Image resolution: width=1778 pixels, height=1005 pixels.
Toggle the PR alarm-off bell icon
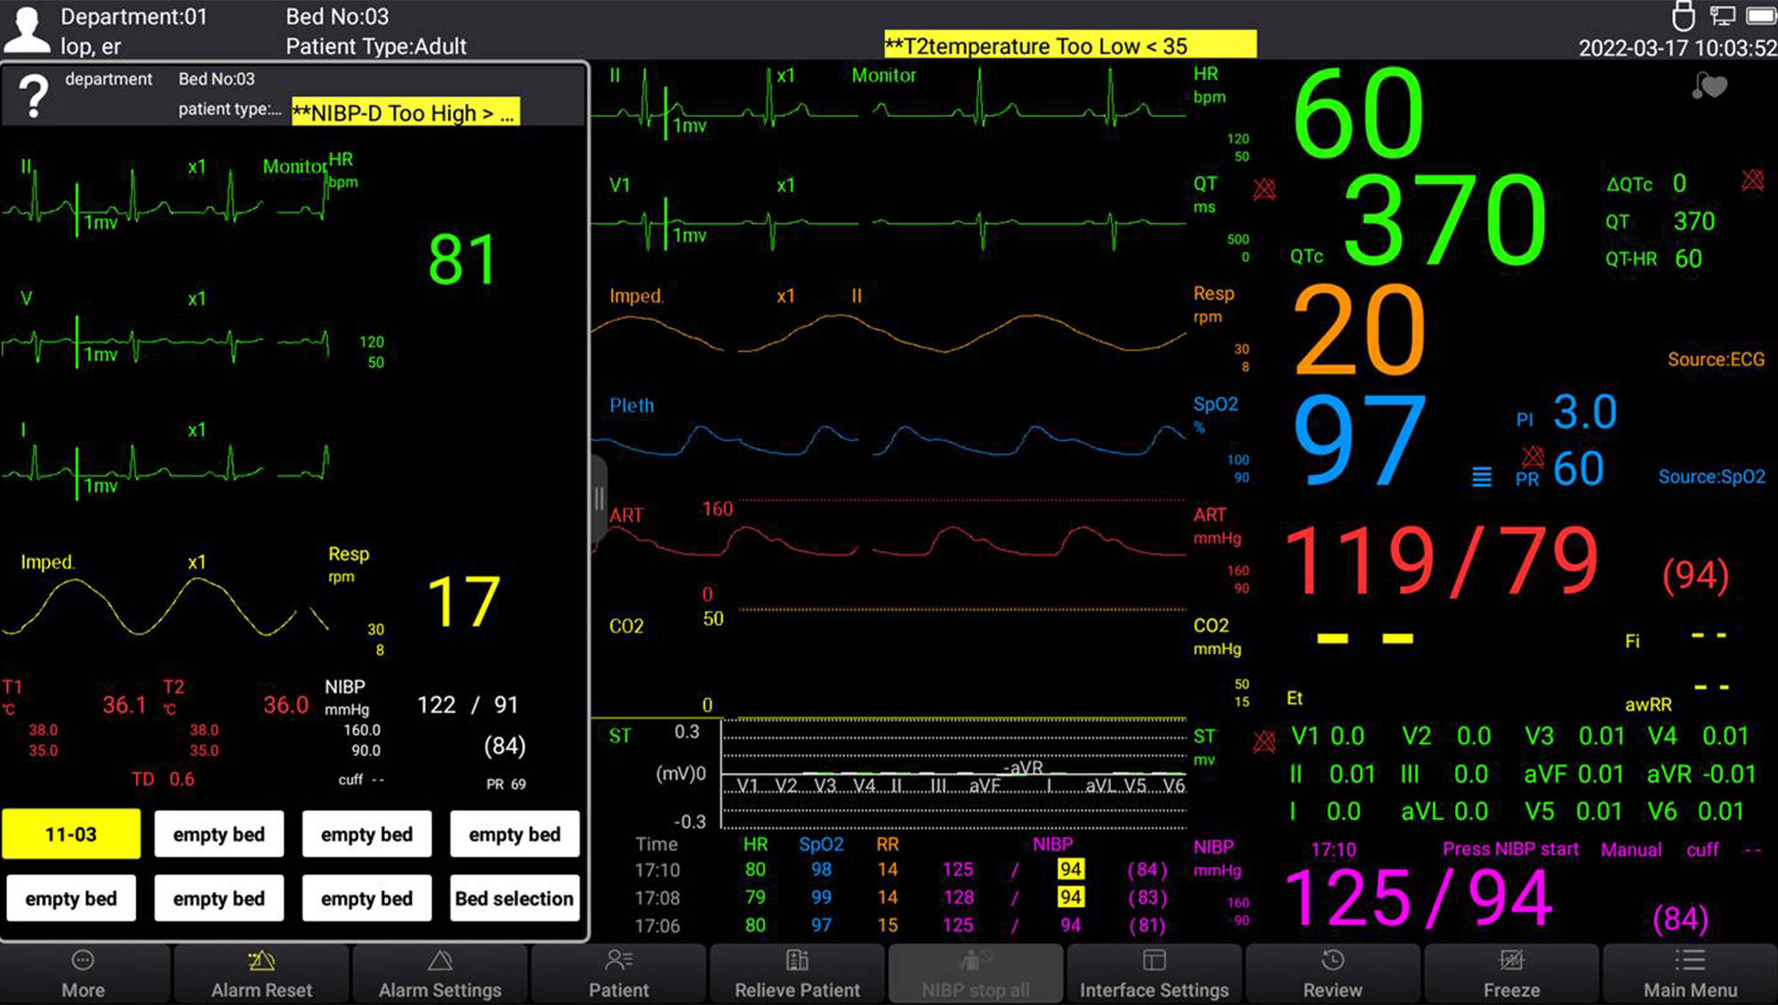[x=1533, y=456]
